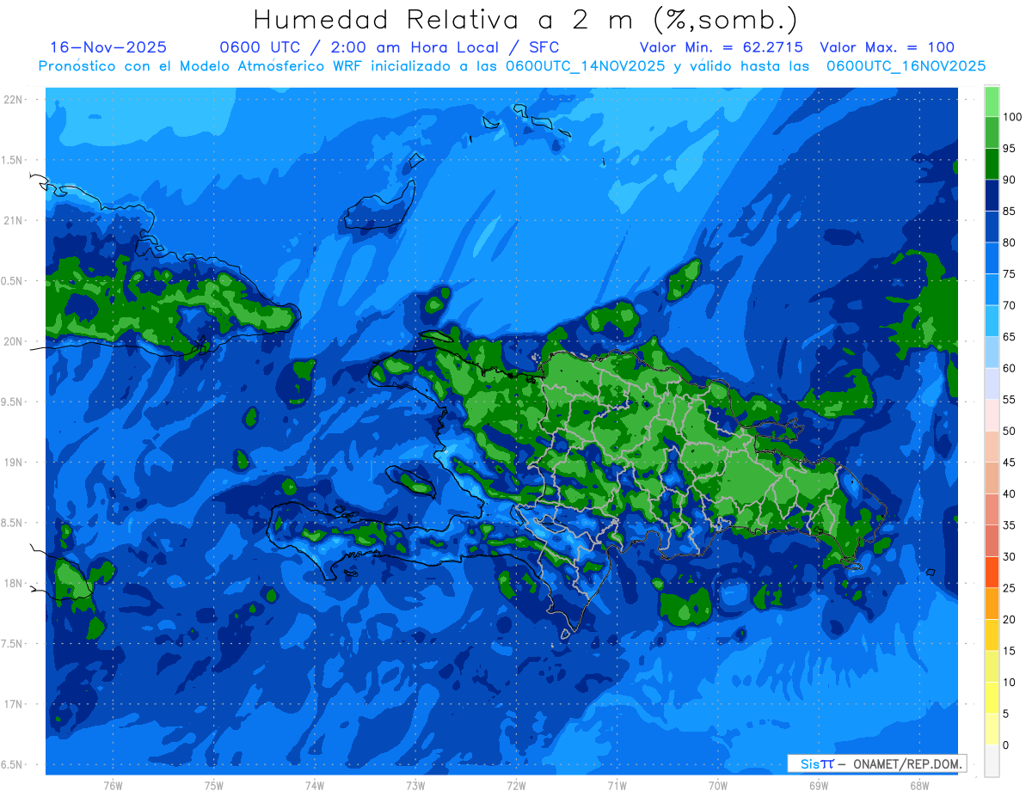The image size is (1032, 797).
Task: Click the 'Valor Max. = 100' readout
Action: point(887,47)
